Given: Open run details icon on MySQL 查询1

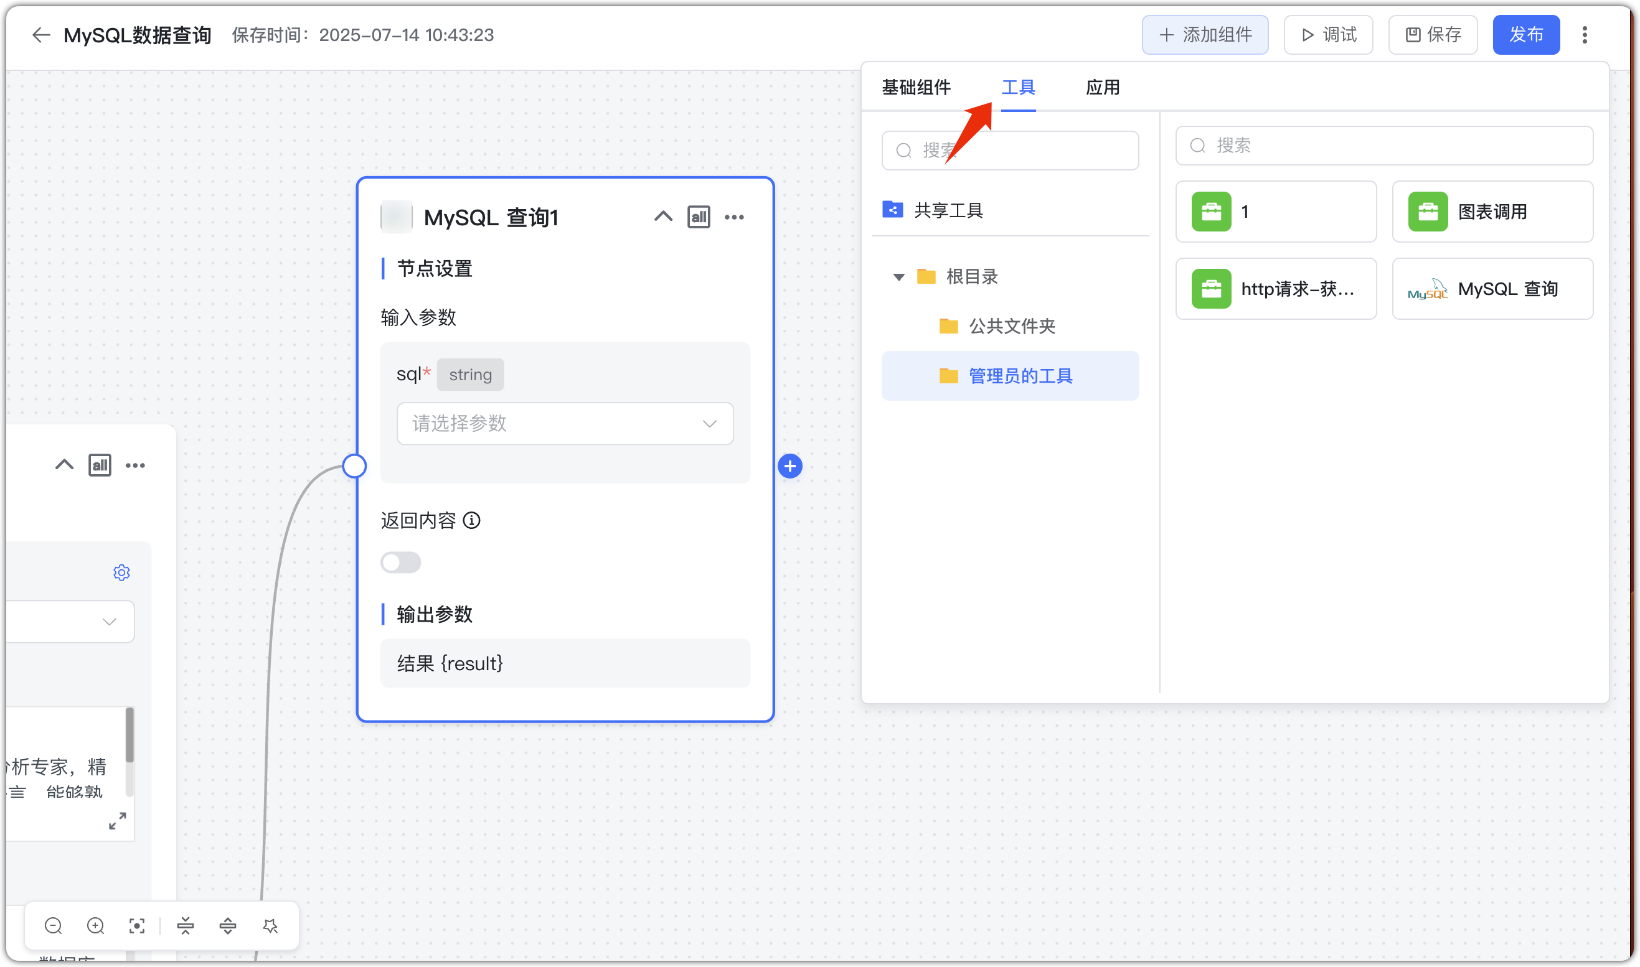Looking at the screenshot, I should [x=698, y=217].
